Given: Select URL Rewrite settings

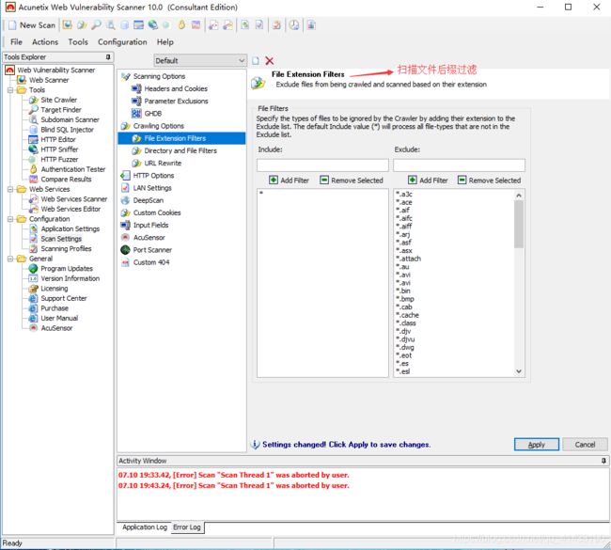Looking at the screenshot, I should pos(163,164).
